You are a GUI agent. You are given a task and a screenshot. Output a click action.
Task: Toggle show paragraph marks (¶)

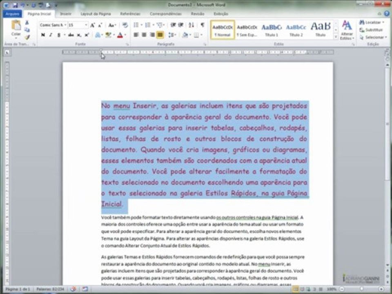(203, 25)
